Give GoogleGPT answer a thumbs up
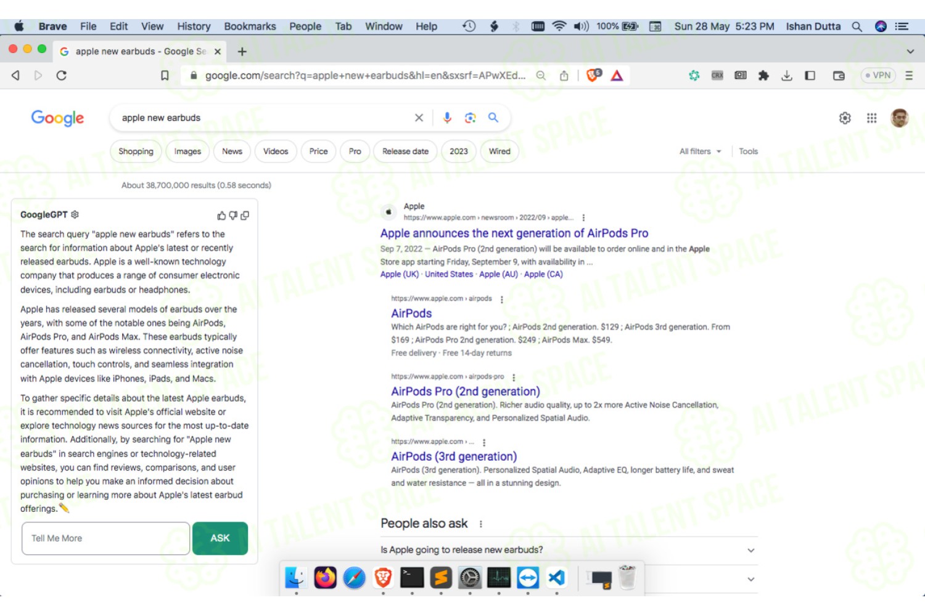This screenshot has height=616, width=925. point(221,216)
